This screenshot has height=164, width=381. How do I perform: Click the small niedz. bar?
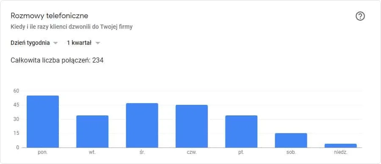point(341,145)
